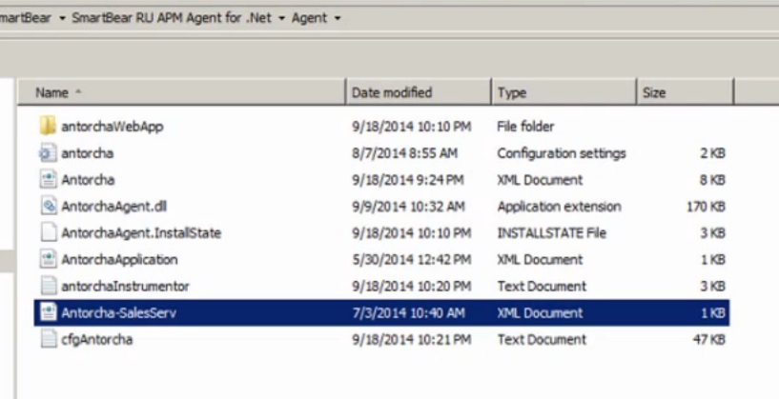Click the Configuration settings type cell
This screenshot has height=399, width=779.
click(x=562, y=153)
